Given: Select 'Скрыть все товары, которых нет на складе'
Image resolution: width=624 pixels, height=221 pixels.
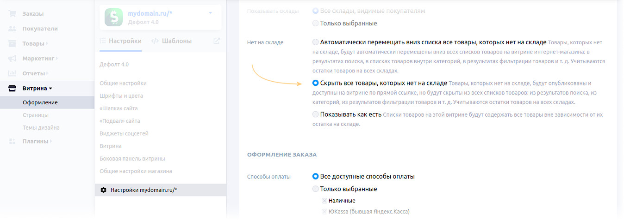Looking at the screenshot, I should point(316,84).
